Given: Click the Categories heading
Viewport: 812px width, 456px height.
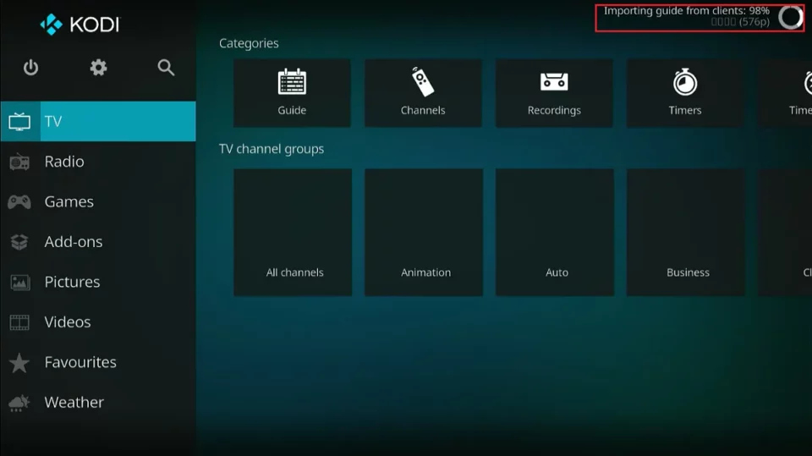Looking at the screenshot, I should click(249, 43).
